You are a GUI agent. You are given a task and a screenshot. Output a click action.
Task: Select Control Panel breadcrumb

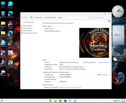38,17
